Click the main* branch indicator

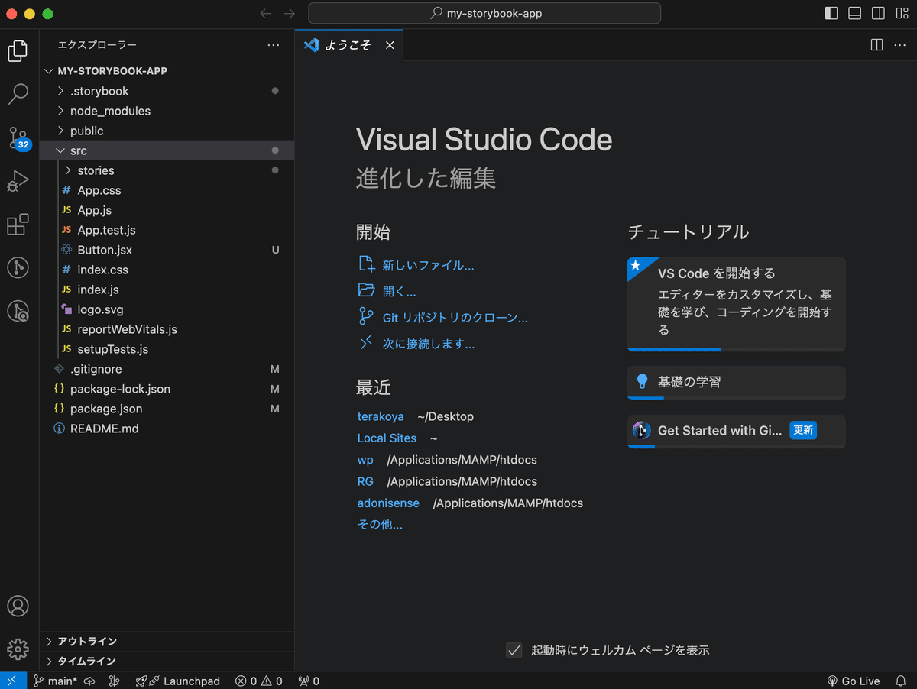pyautogui.click(x=55, y=681)
